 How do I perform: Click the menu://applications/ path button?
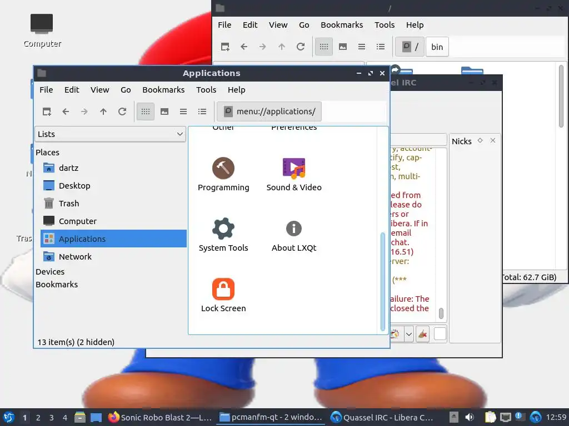269,111
